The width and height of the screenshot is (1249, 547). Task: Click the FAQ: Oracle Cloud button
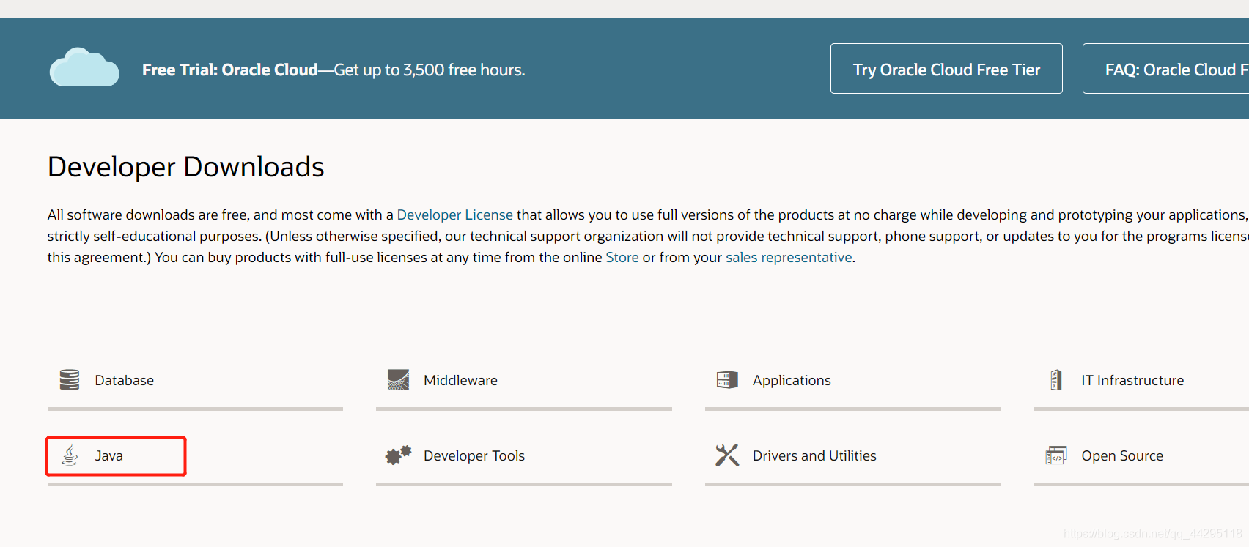(x=1165, y=69)
